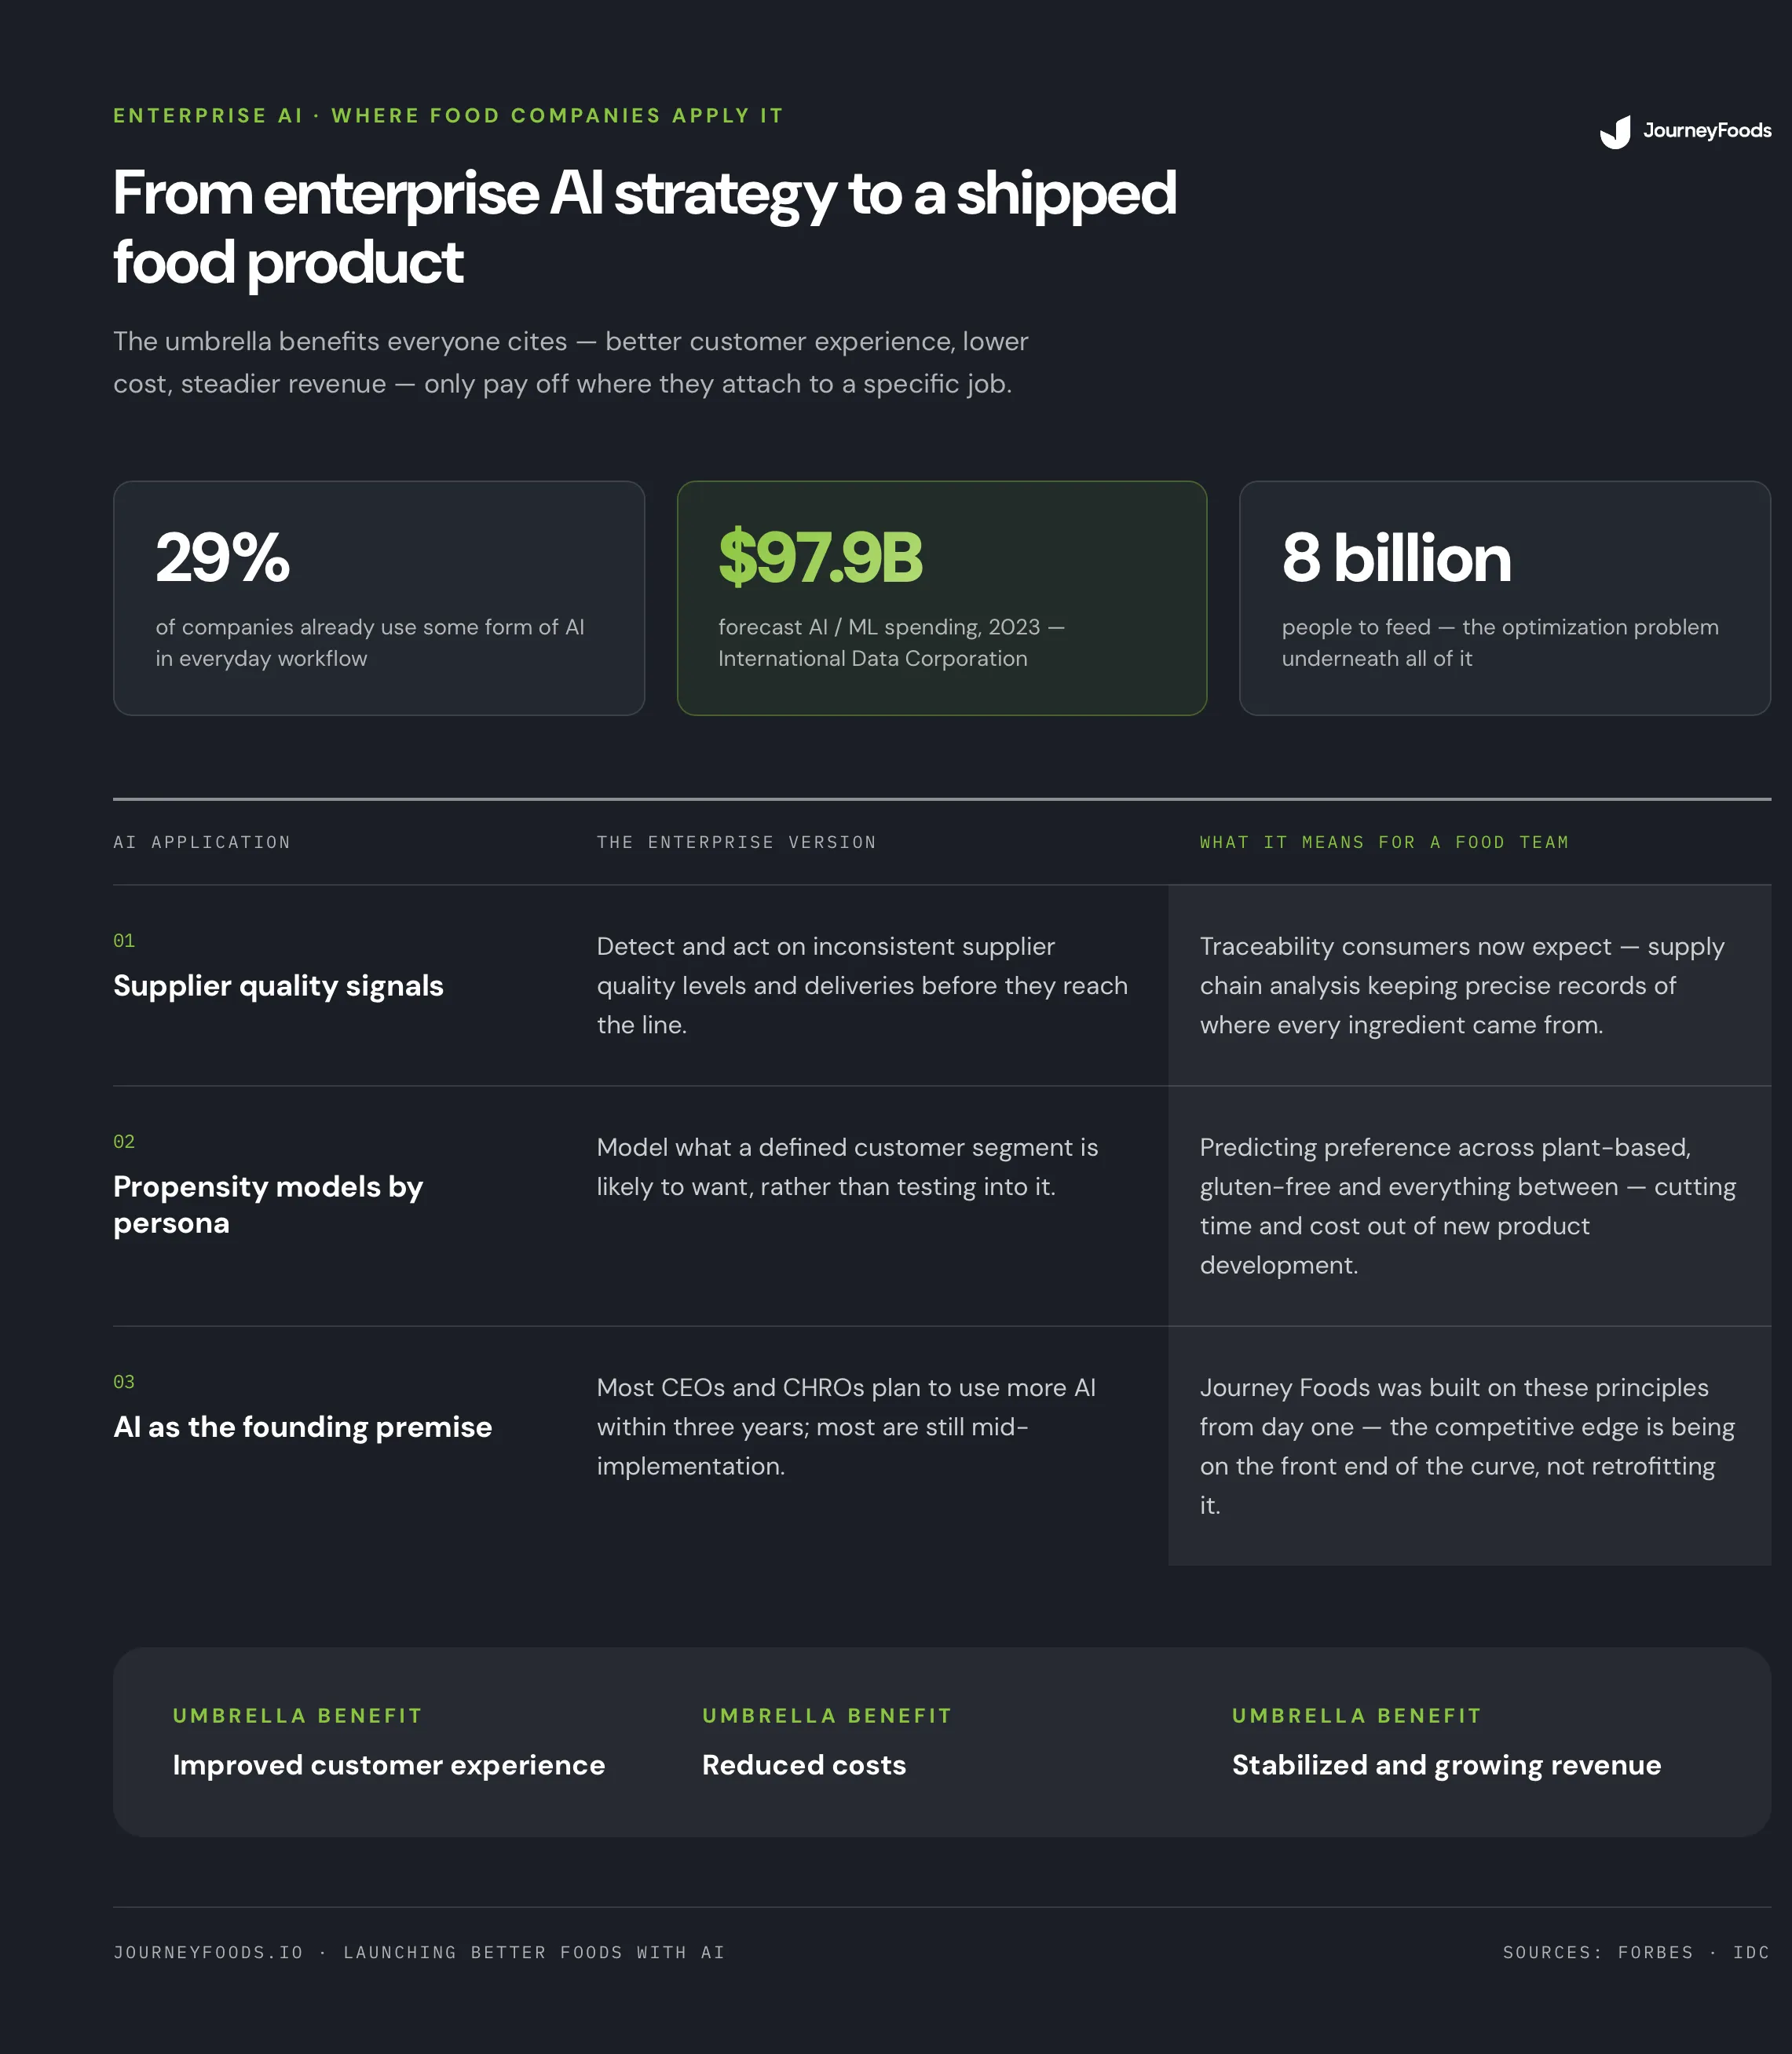The image size is (1792, 2054).
Task: Click the JOURNEYFOODS.IO footer link
Action: click(208, 1952)
